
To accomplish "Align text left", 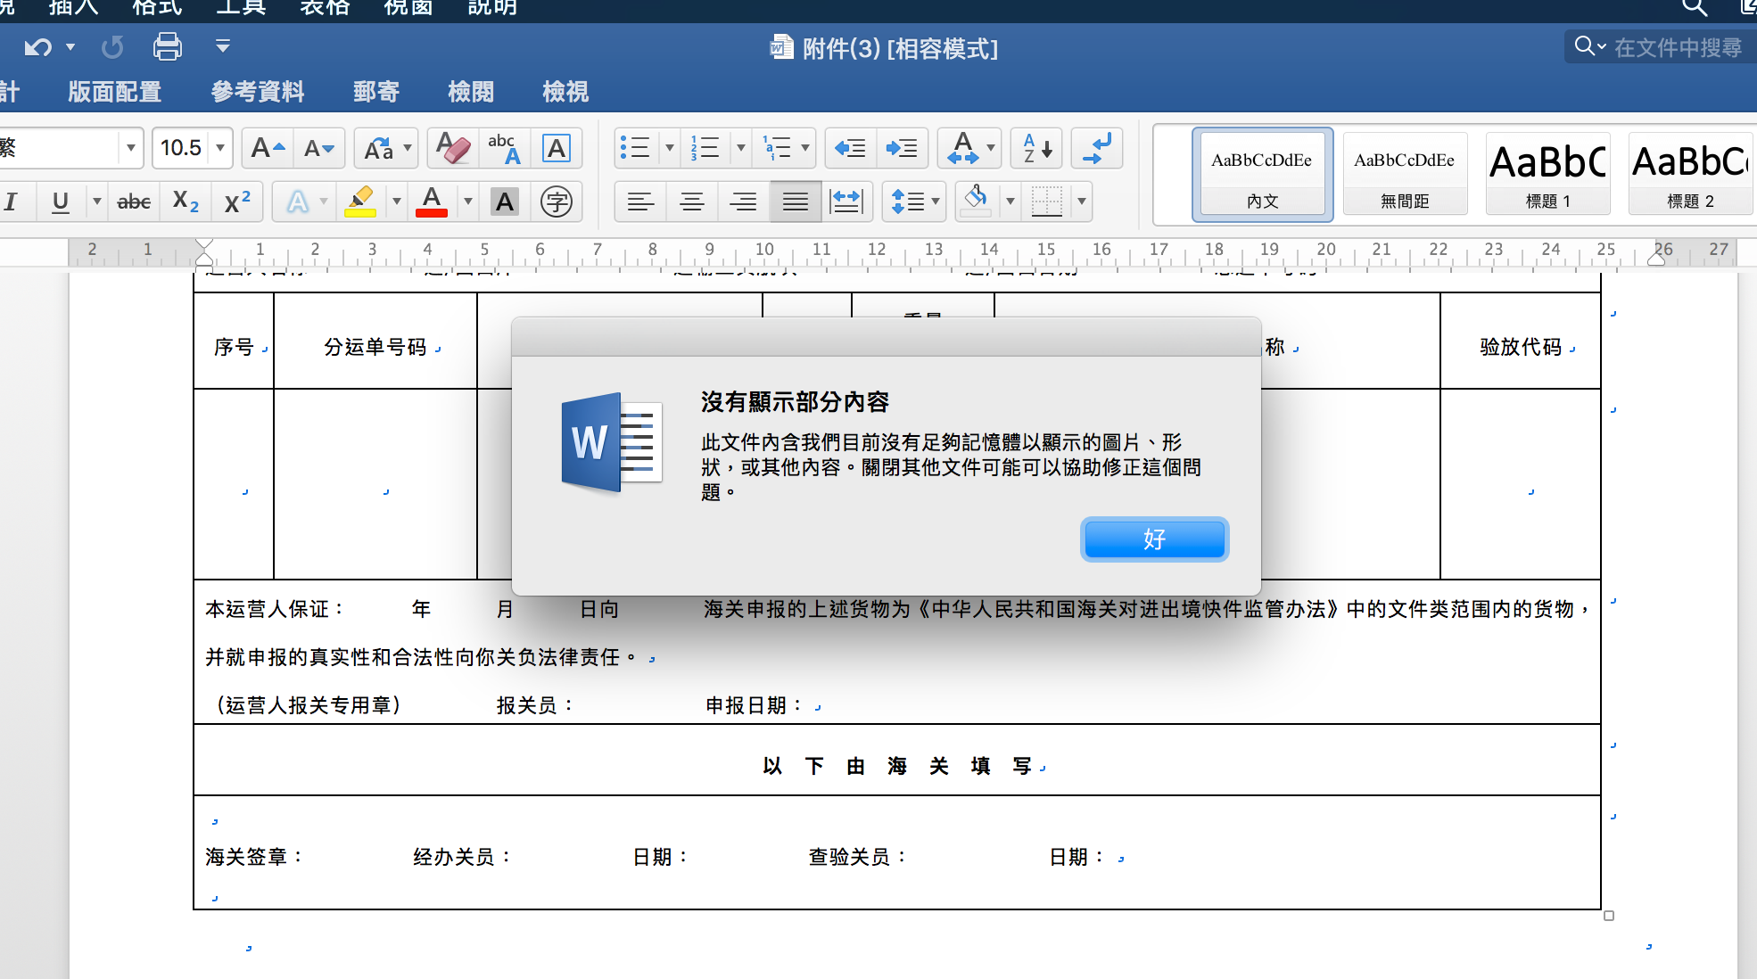I will click(640, 202).
